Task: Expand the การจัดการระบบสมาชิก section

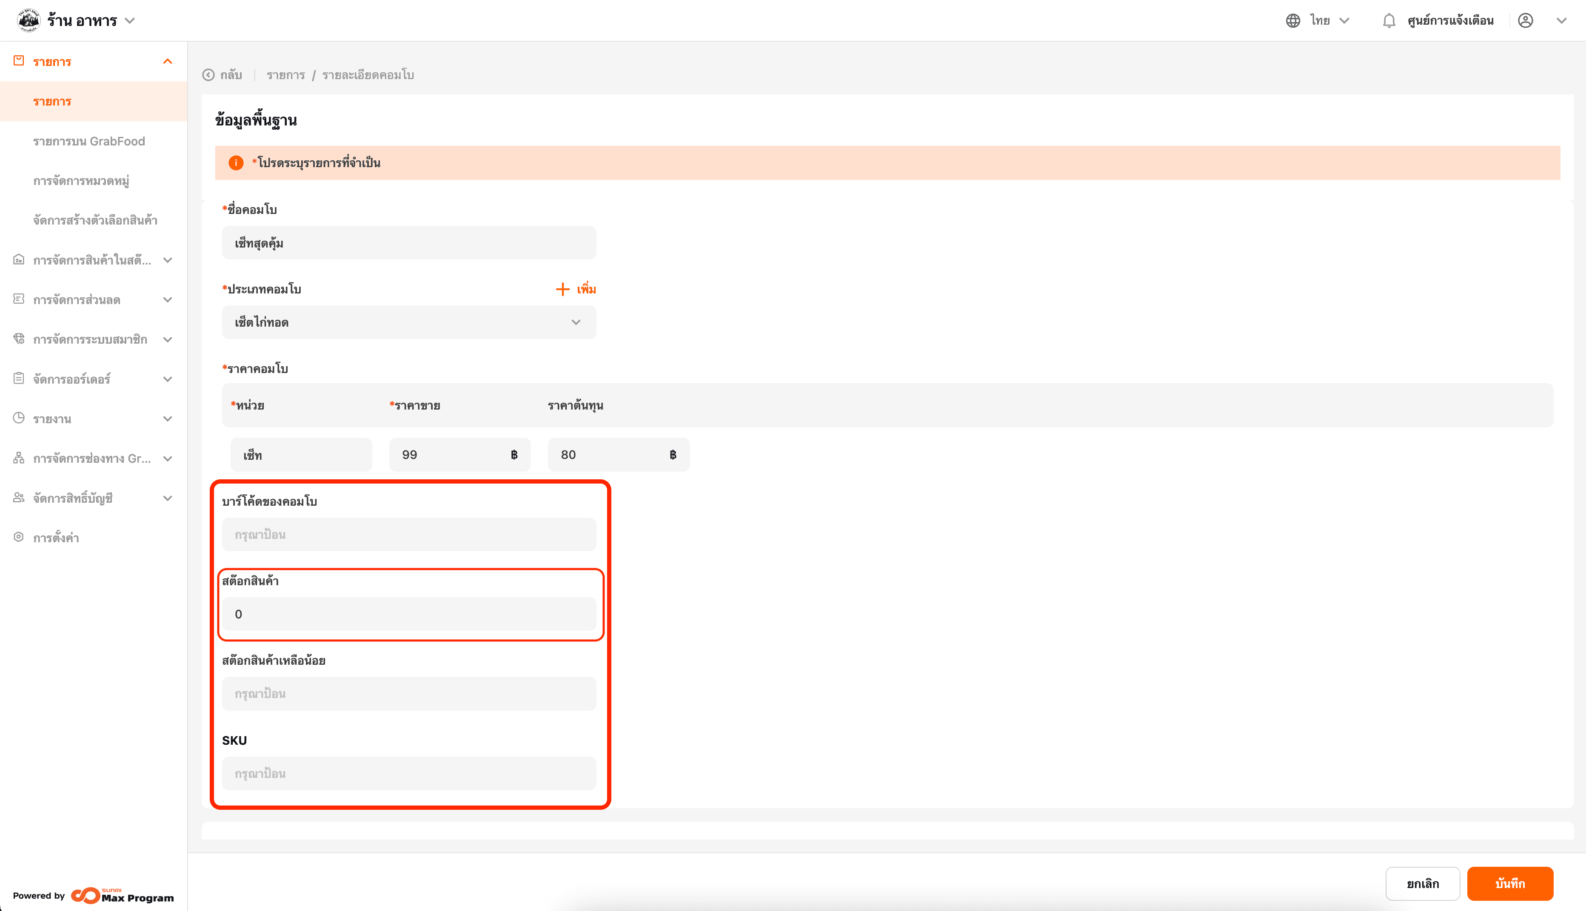Action: coord(167,340)
